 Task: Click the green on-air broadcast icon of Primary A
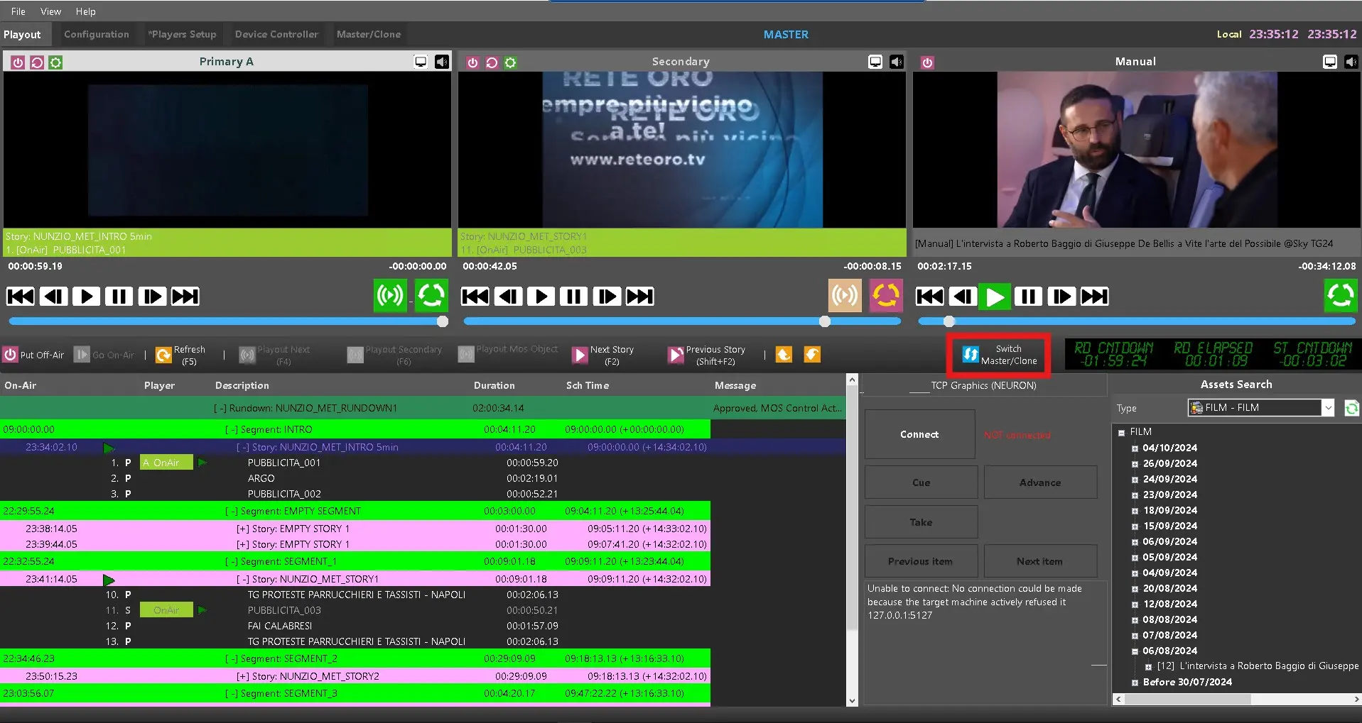[389, 295]
